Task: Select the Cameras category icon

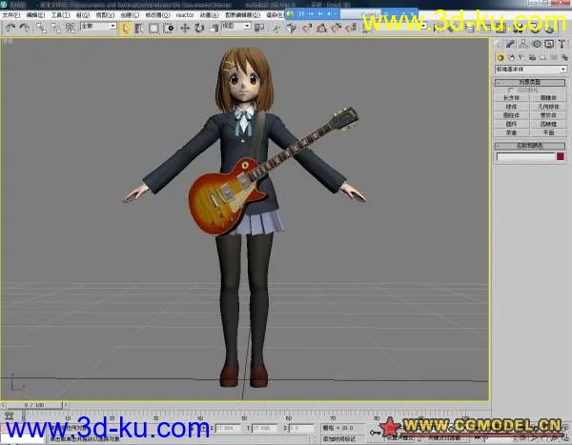Action: (x=530, y=57)
